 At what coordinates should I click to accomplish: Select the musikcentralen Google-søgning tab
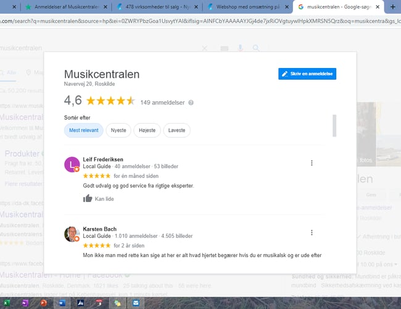click(x=339, y=7)
